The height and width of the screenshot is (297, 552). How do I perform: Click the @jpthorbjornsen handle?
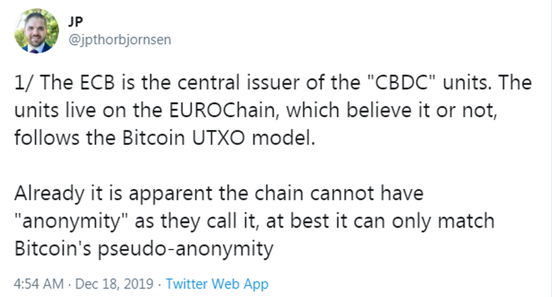[119, 40]
